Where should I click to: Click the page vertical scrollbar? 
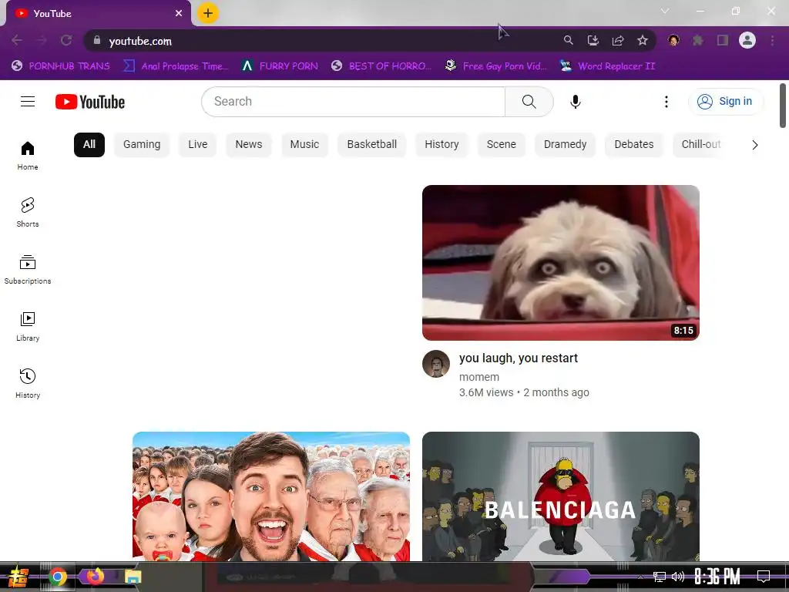click(783, 106)
